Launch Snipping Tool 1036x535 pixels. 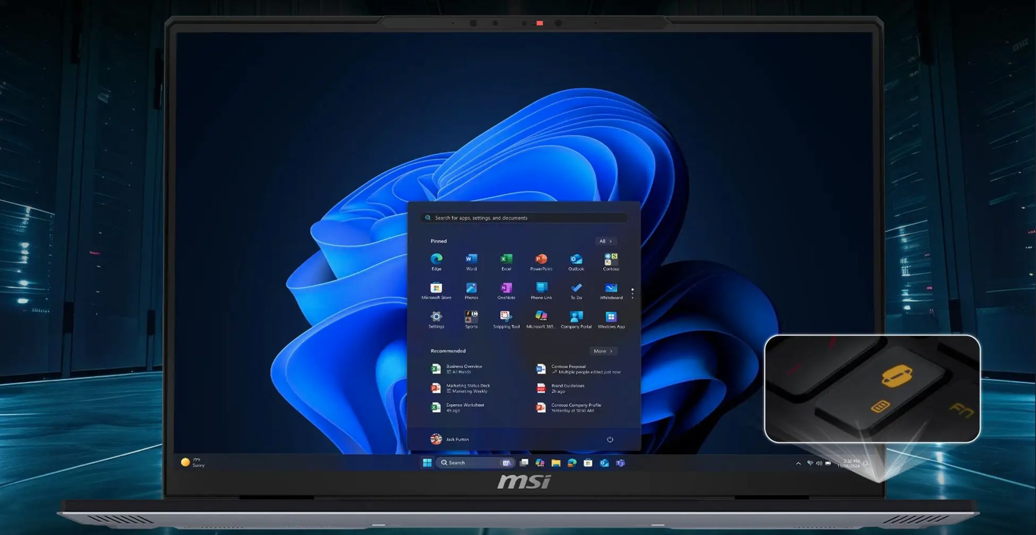(x=506, y=320)
